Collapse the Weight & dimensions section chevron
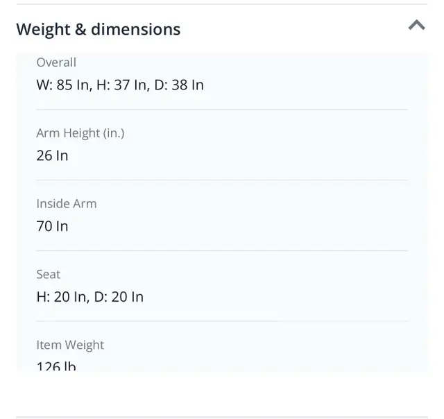Viewport: 444px width, 419px height. point(416,25)
